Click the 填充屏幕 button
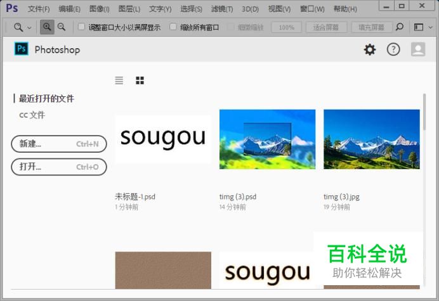Viewport: 439px width, 301px height. point(372,27)
